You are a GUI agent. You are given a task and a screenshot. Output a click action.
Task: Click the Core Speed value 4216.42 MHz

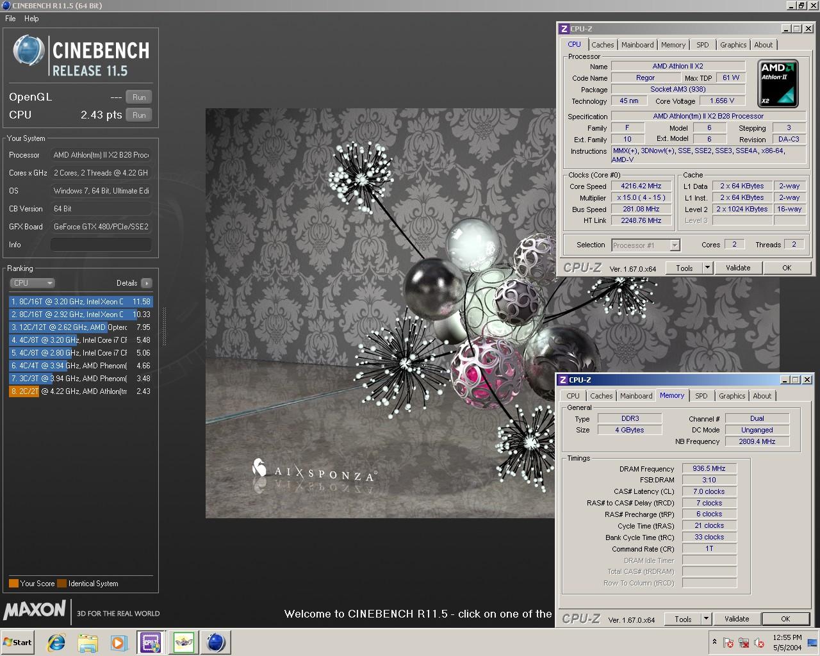(x=641, y=186)
